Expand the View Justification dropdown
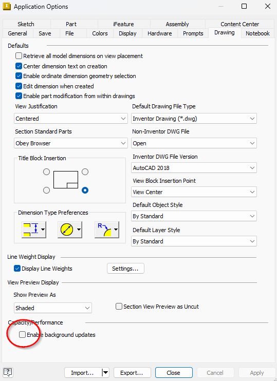 71,119
